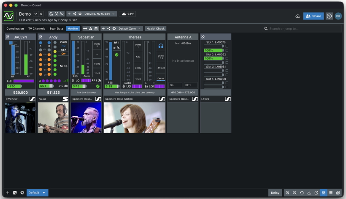Screen dimensions: 346x199
Task: Switch to the TV Channels tab
Action: click(37, 28)
